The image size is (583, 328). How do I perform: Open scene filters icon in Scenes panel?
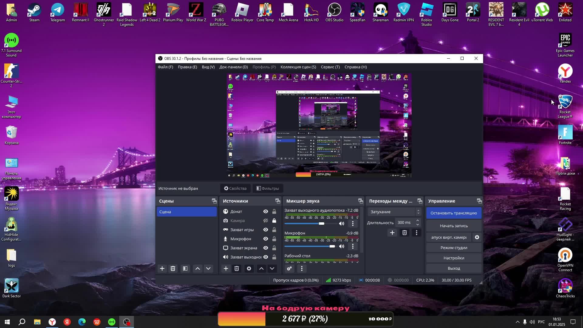point(185,268)
